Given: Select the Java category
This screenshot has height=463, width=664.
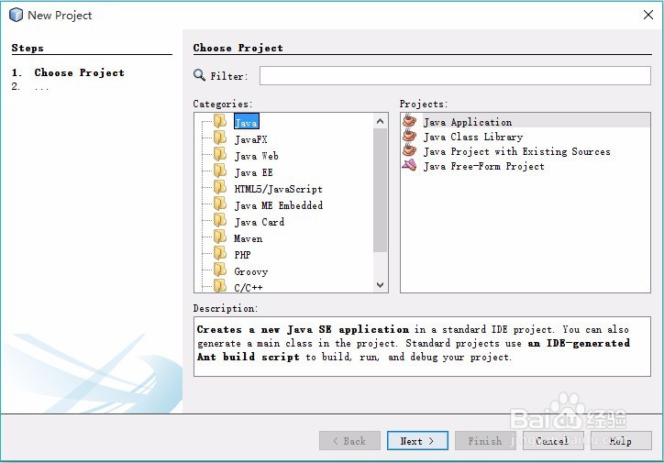Looking at the screenshot, I should click(246, 123).
